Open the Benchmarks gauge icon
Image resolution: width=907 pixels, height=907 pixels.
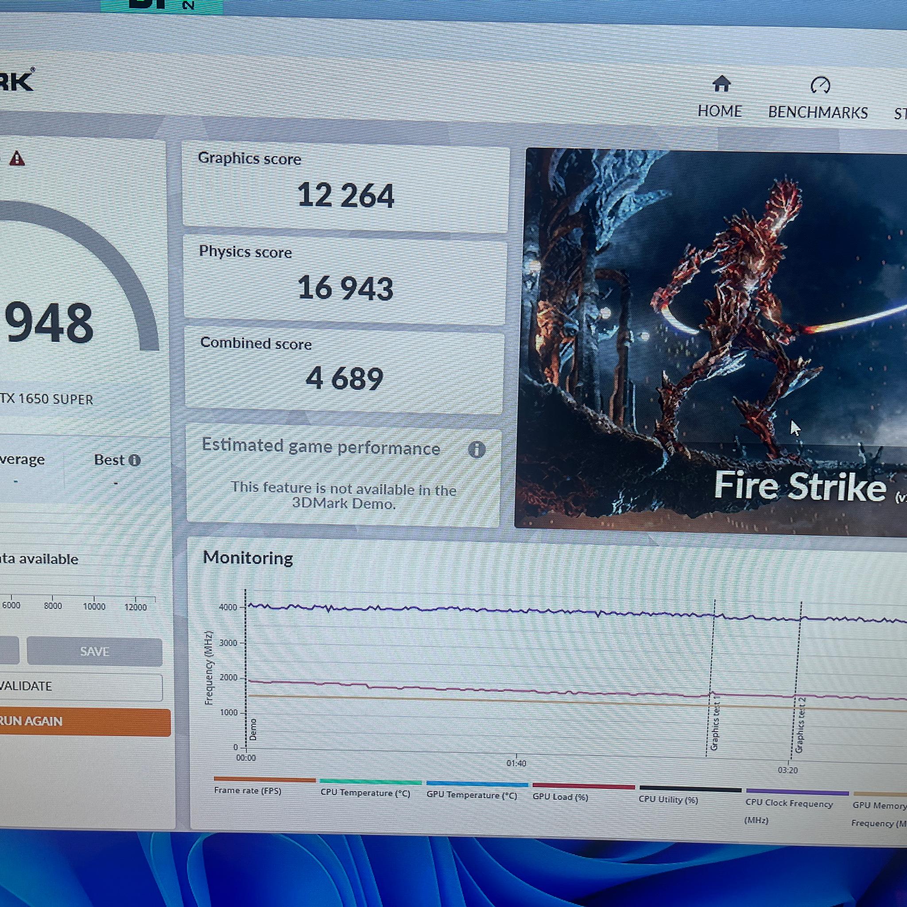point(820,85)
